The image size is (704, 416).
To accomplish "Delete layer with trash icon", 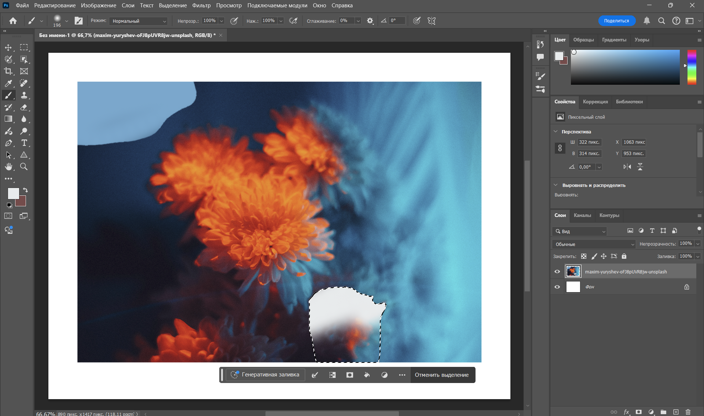I will [x=688, y=412].
